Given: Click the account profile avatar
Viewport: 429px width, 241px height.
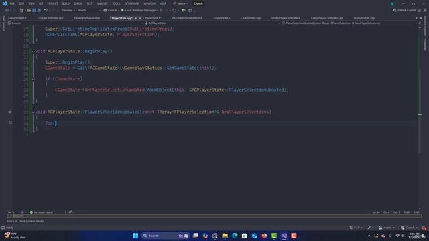Looking at the screenshot, I should tap(393, 3).
